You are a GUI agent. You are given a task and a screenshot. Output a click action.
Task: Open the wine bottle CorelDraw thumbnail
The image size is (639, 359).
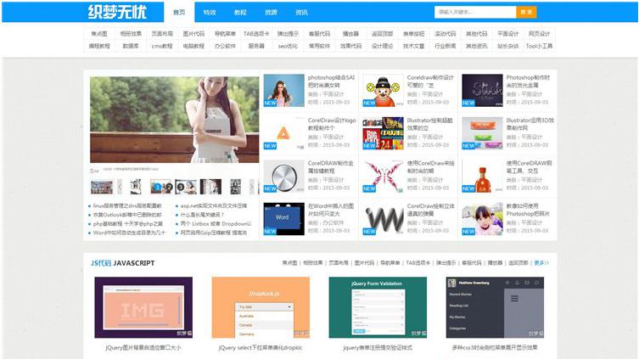[482, 176]
